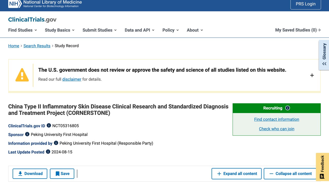The image size is (329, 185).
Task: Save this study with the bookmark button
Action: [62, 174]
